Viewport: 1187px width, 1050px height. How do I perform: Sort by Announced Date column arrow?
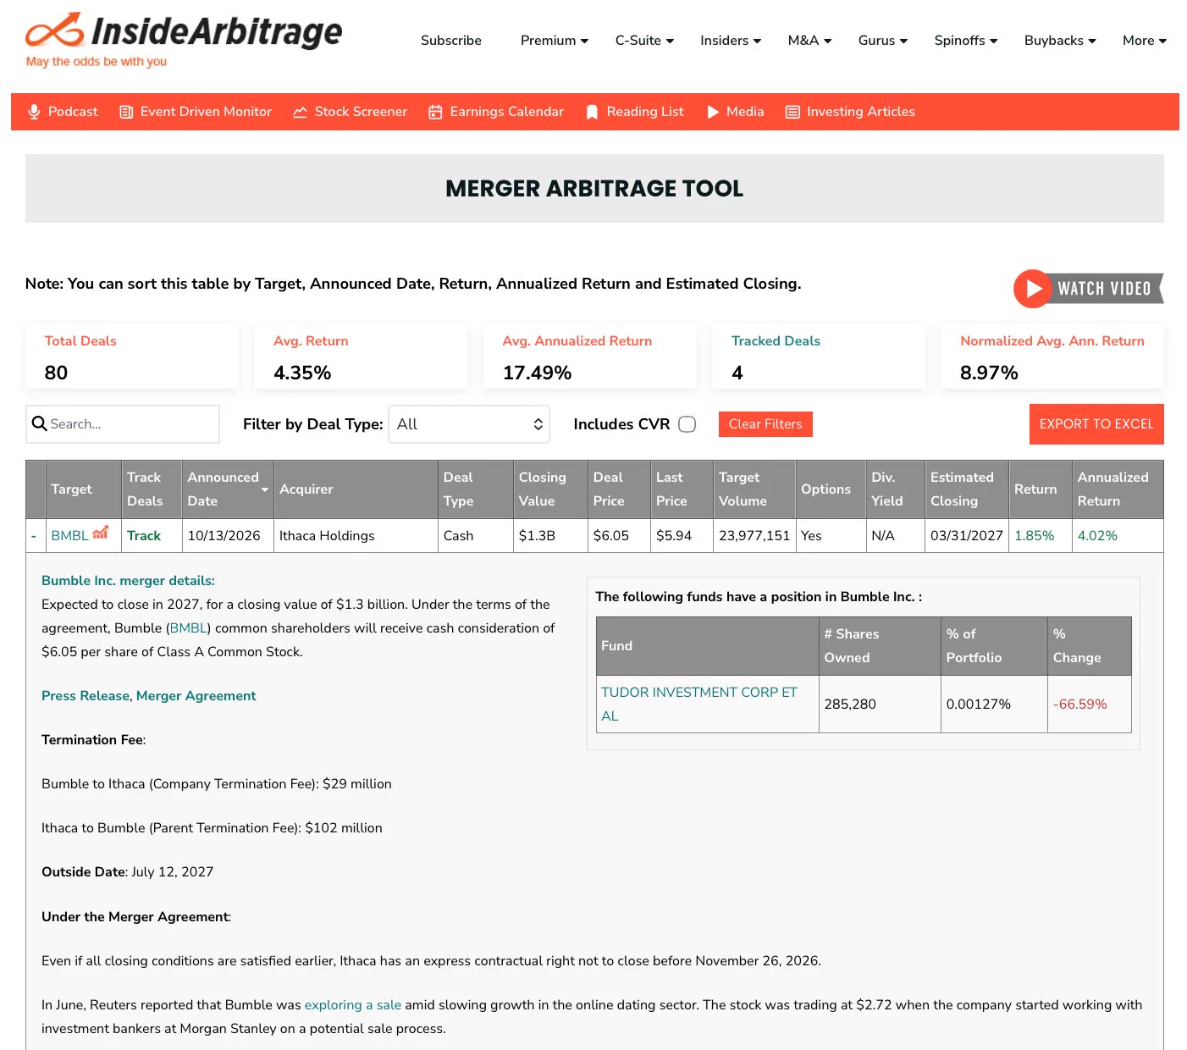[265, 489]
